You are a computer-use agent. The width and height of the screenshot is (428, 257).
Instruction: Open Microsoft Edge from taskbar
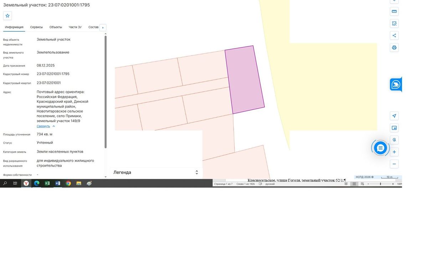36,183
